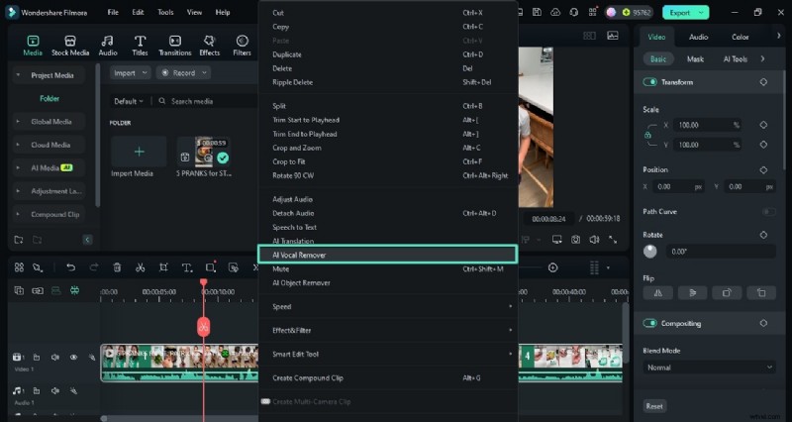The height and width of the screenshot is (422, 792).
Task: Open the File menu
Action: (113, 12)
